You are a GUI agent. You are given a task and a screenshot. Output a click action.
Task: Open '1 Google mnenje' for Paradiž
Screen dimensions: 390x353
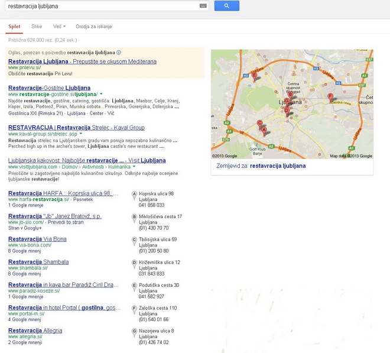click(25, 297)
